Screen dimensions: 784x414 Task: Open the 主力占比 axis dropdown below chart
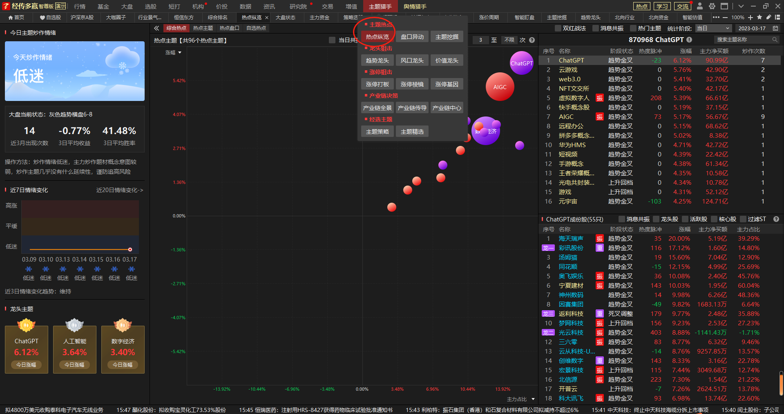(x=520, y=399)
